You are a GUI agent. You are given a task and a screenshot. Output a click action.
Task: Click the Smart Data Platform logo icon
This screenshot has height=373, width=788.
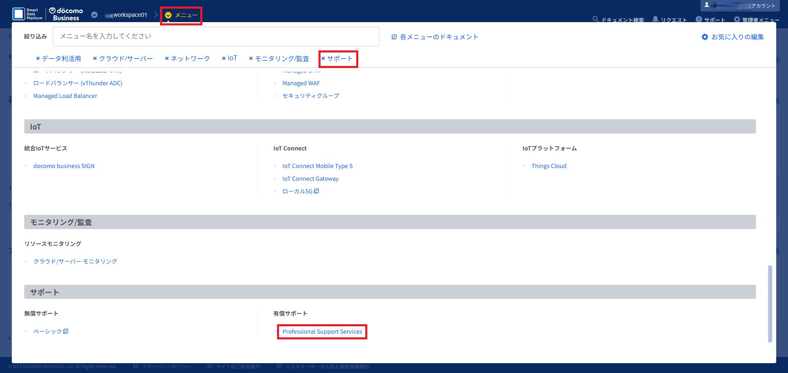click(19, 14)
